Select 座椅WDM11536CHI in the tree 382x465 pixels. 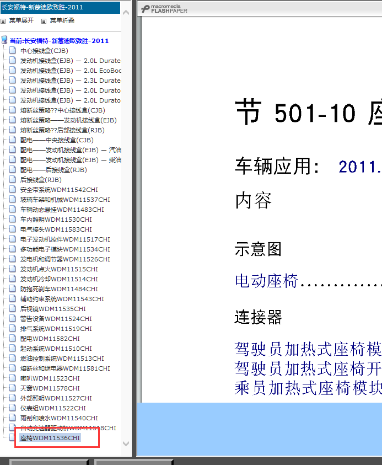pyautogui.click(x=50, y=438)
